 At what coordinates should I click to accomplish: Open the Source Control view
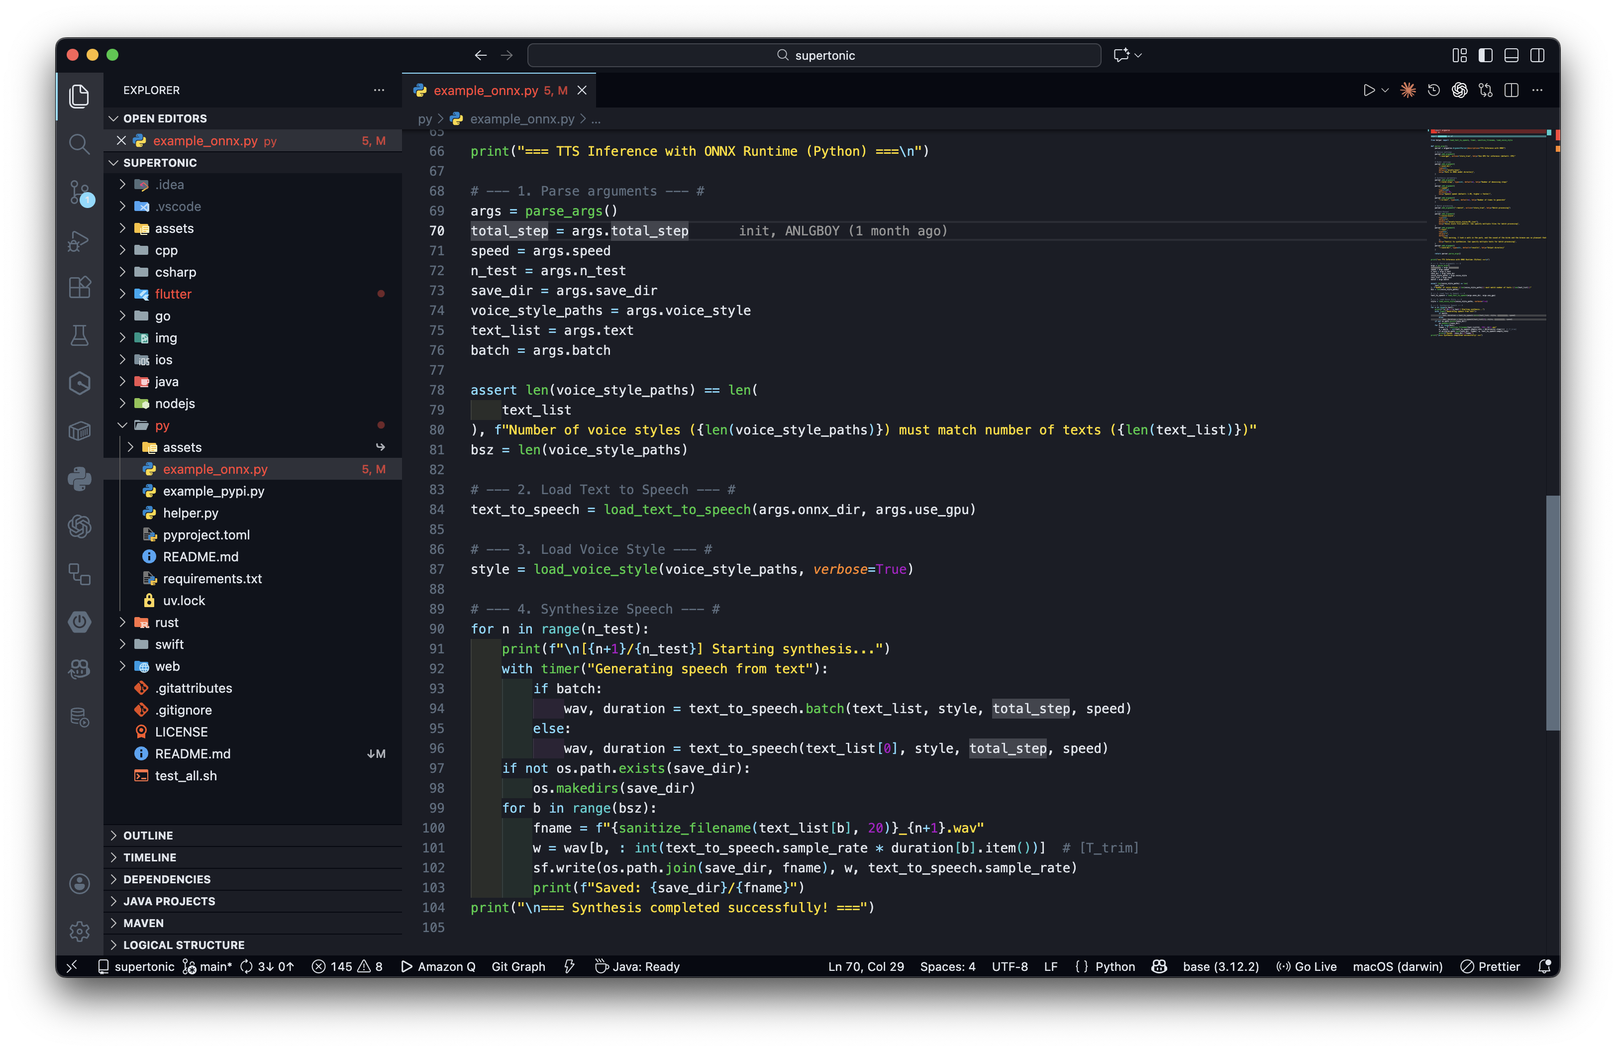tap(80, 192)
